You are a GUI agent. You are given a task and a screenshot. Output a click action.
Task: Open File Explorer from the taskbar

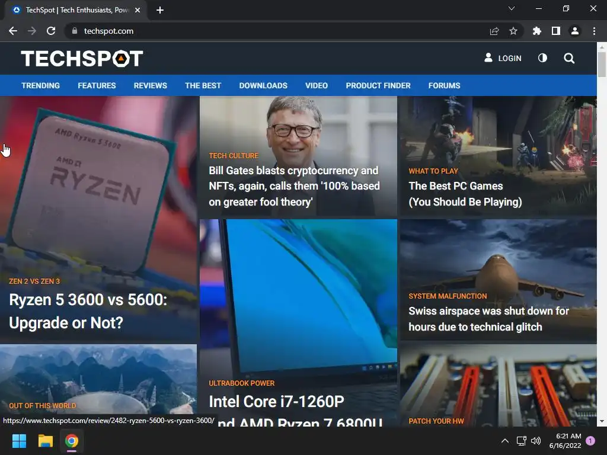pos(45,441)
